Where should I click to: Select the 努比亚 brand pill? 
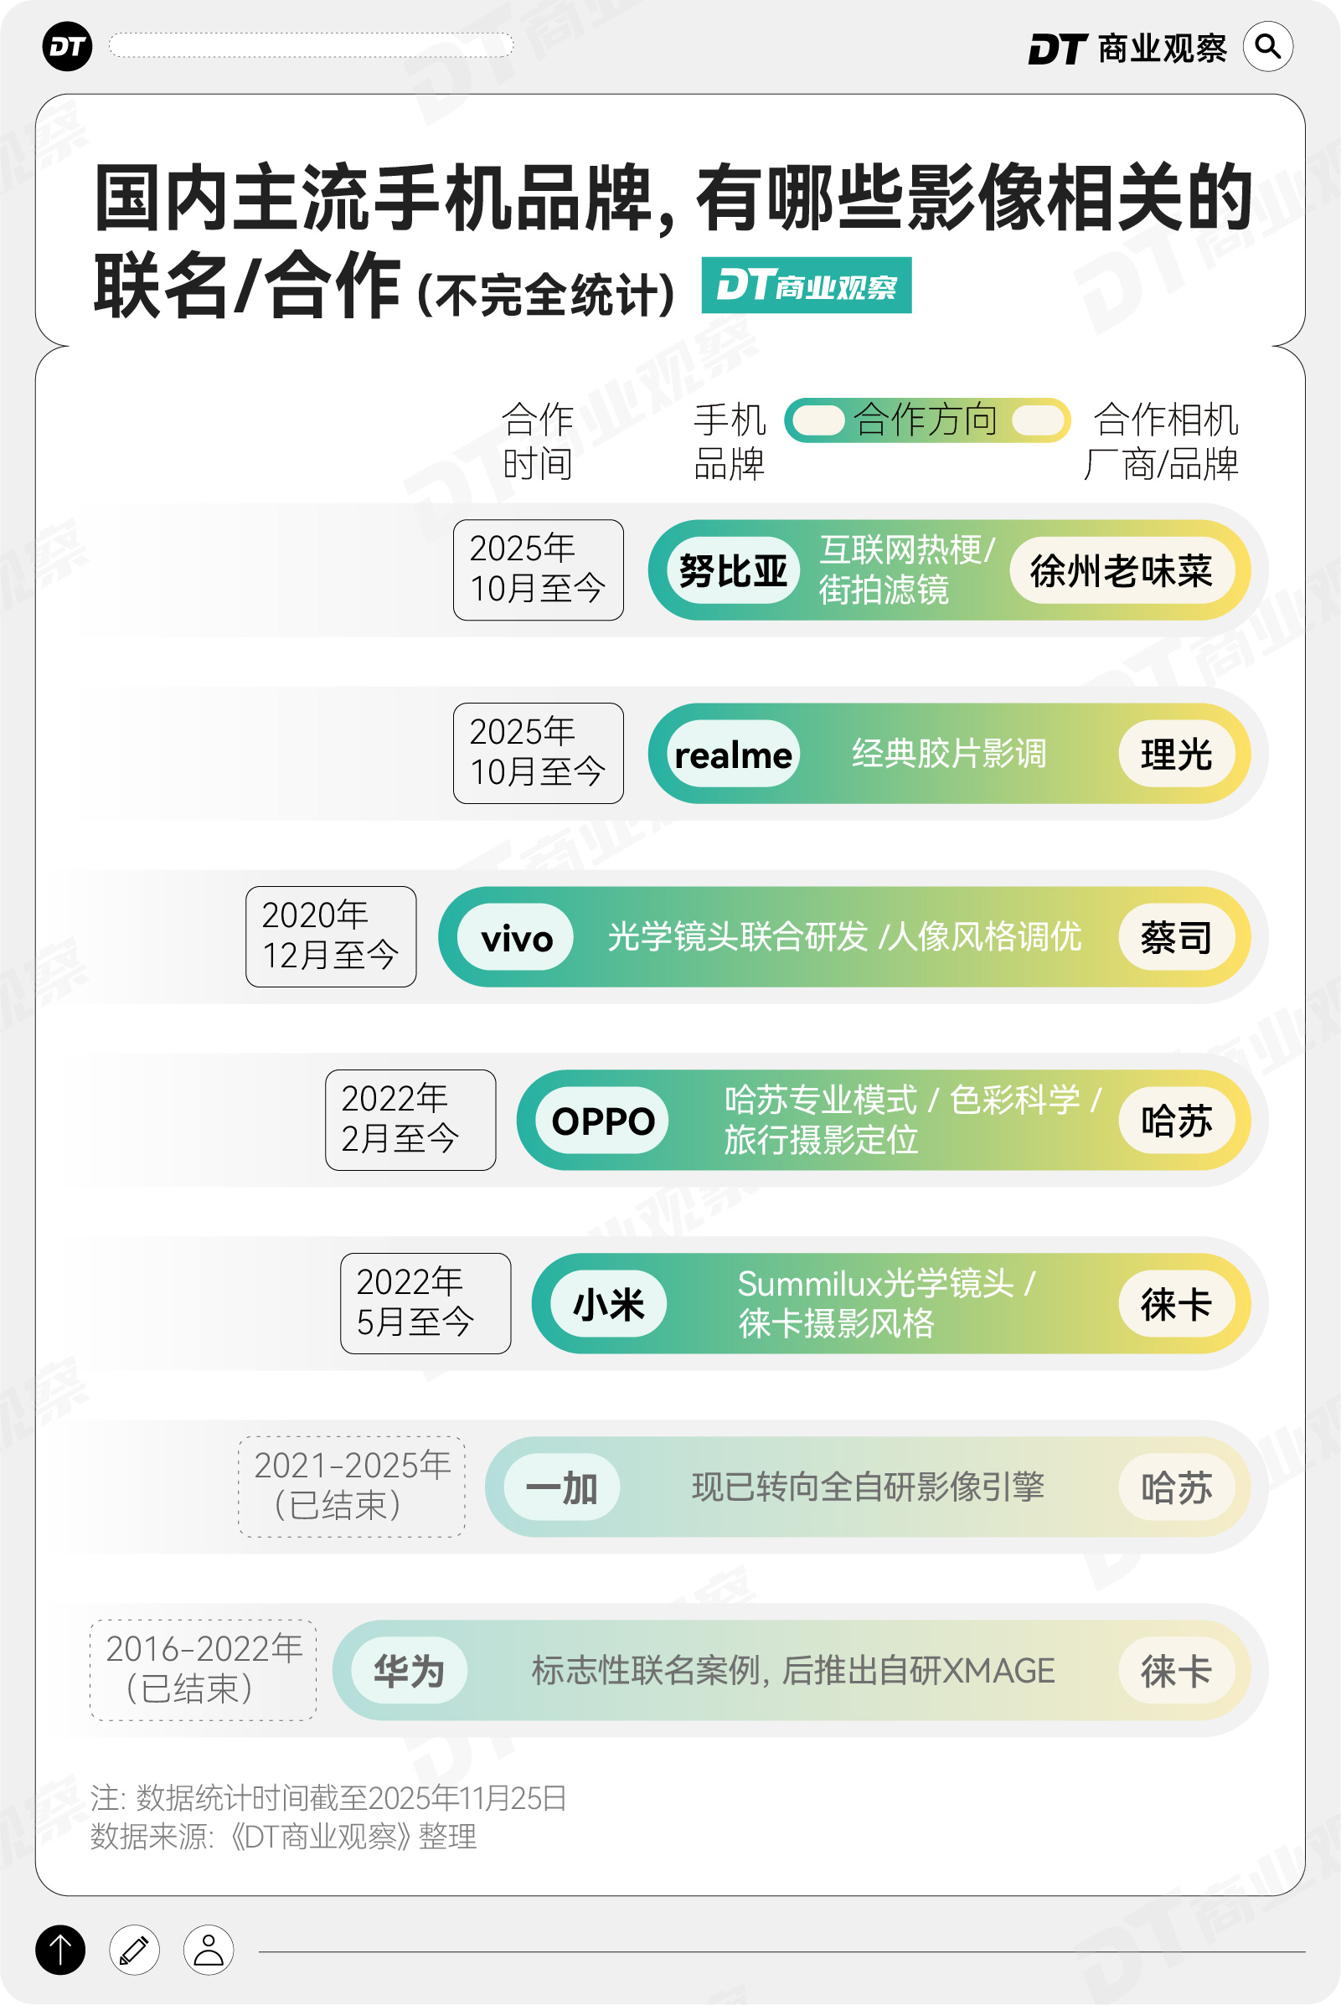733,570
